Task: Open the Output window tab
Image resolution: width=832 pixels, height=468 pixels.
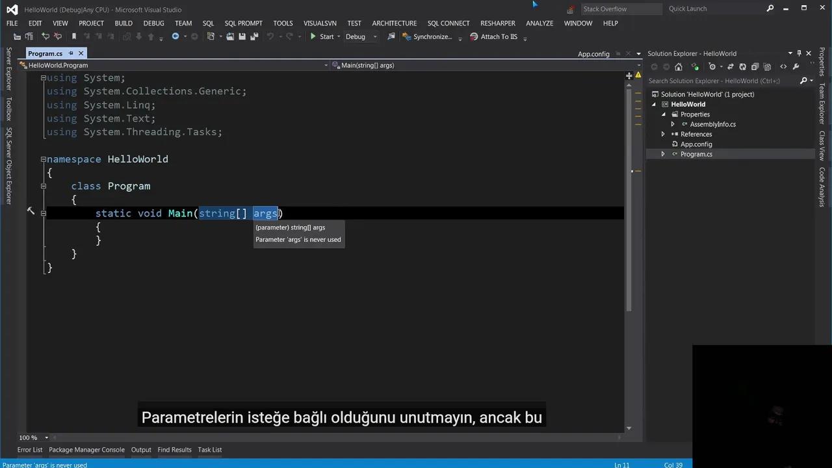Action: coord(141,450)
